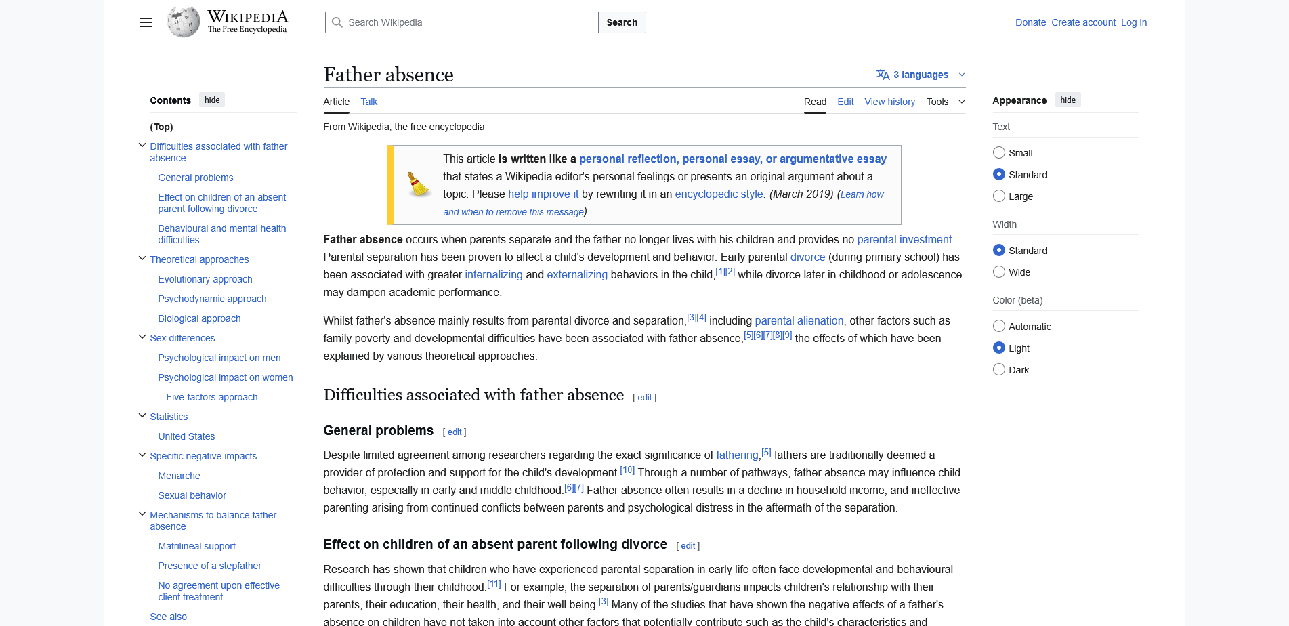Image resolution: width=1289 pixels, height=626 pixels.
Task: Open citation reference [10]
Action: coord(627,469)
